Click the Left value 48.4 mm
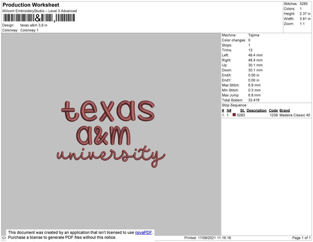This screenshot has height=242, width=313. (x=255, y=55)
